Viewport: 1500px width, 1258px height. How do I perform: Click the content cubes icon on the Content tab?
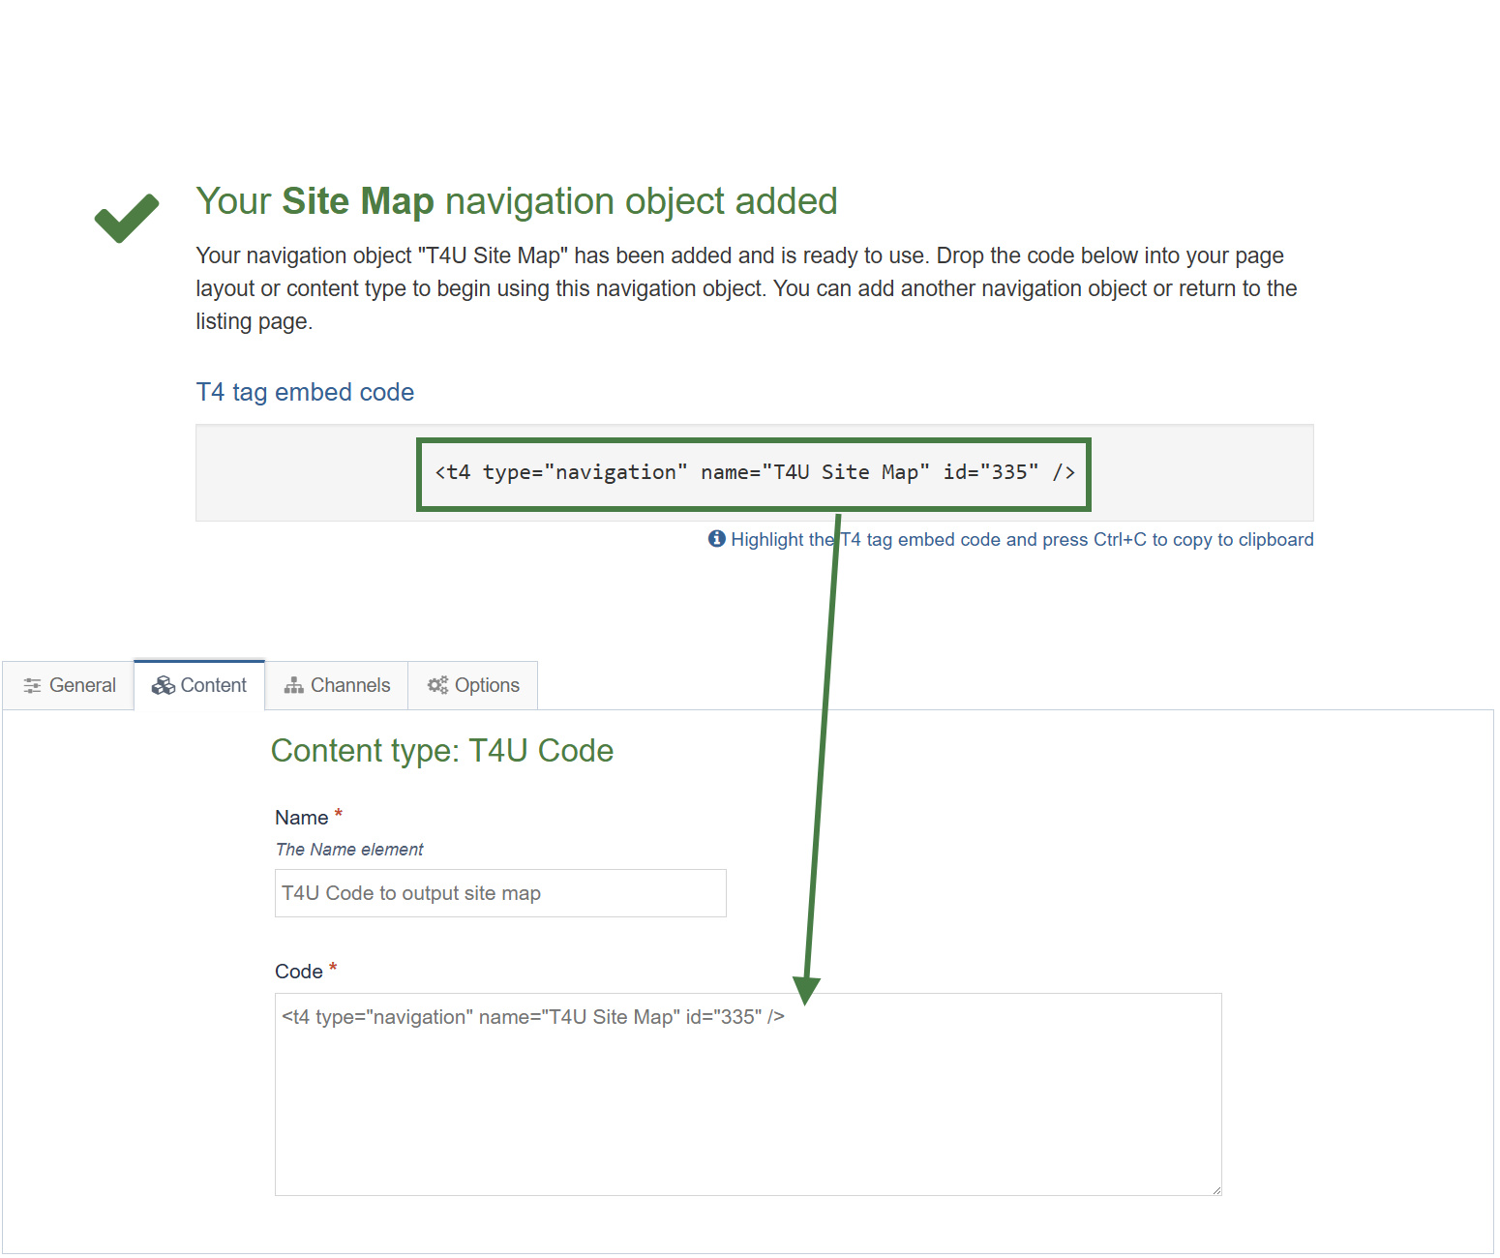click(162, 685)
